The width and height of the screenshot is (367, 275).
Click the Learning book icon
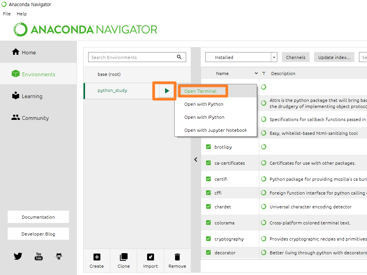[16, 95]
